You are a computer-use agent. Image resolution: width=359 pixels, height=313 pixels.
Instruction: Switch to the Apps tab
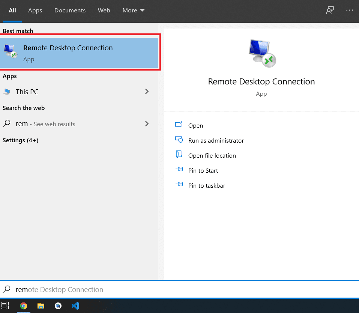click(35, 11)
